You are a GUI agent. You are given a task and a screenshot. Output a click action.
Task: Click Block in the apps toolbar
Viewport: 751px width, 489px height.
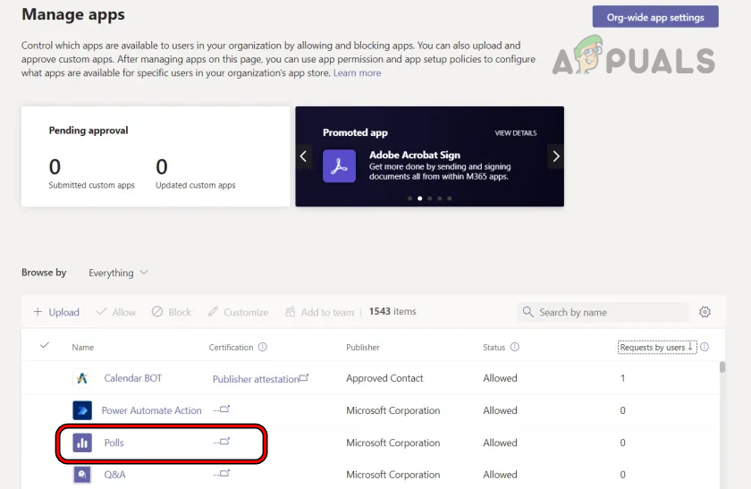(172, 312)
